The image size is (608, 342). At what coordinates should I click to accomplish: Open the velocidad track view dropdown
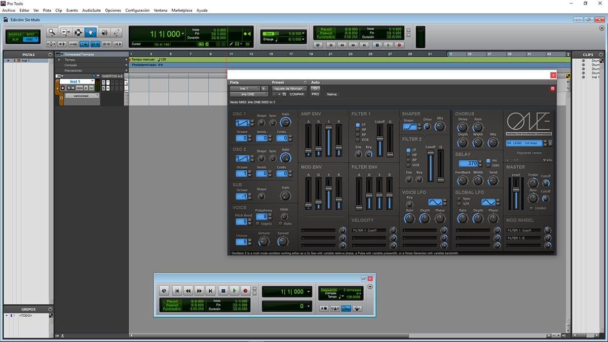pos(81,95)
